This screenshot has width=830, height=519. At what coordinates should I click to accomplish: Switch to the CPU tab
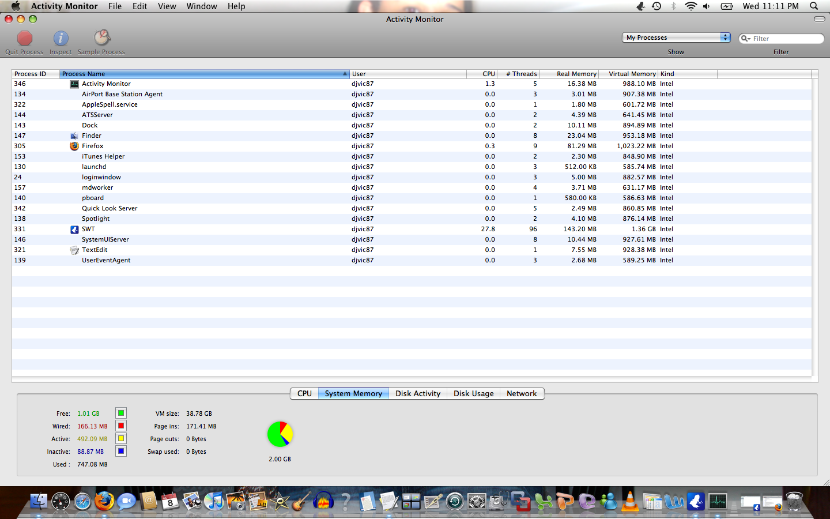coord(304,393)
